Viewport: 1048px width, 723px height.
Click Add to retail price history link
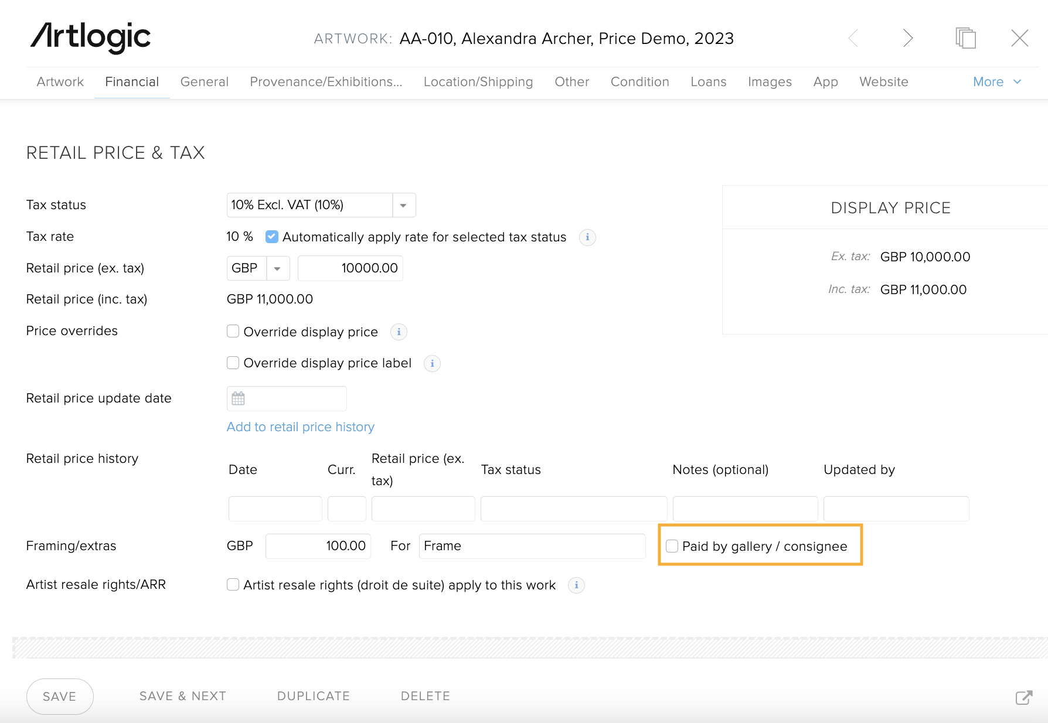click(x=300, y=427)
